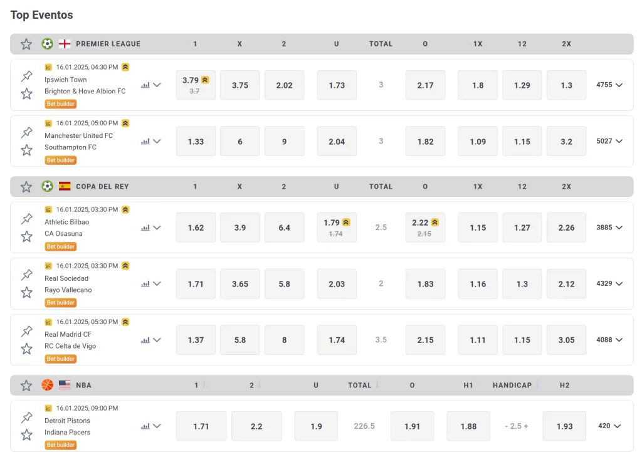Open statistics chart for Manchester United match
Viewport: 642px width, 452px height.
click(145, 142)
